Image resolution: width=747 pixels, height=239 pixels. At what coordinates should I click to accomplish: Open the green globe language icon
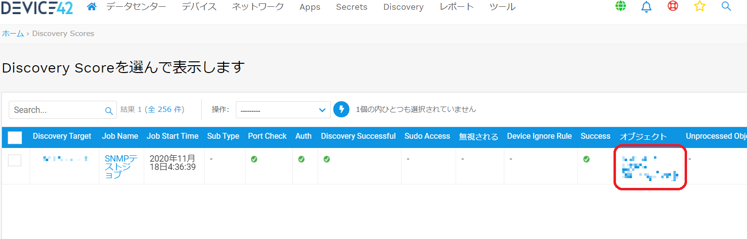pos(620,6)
